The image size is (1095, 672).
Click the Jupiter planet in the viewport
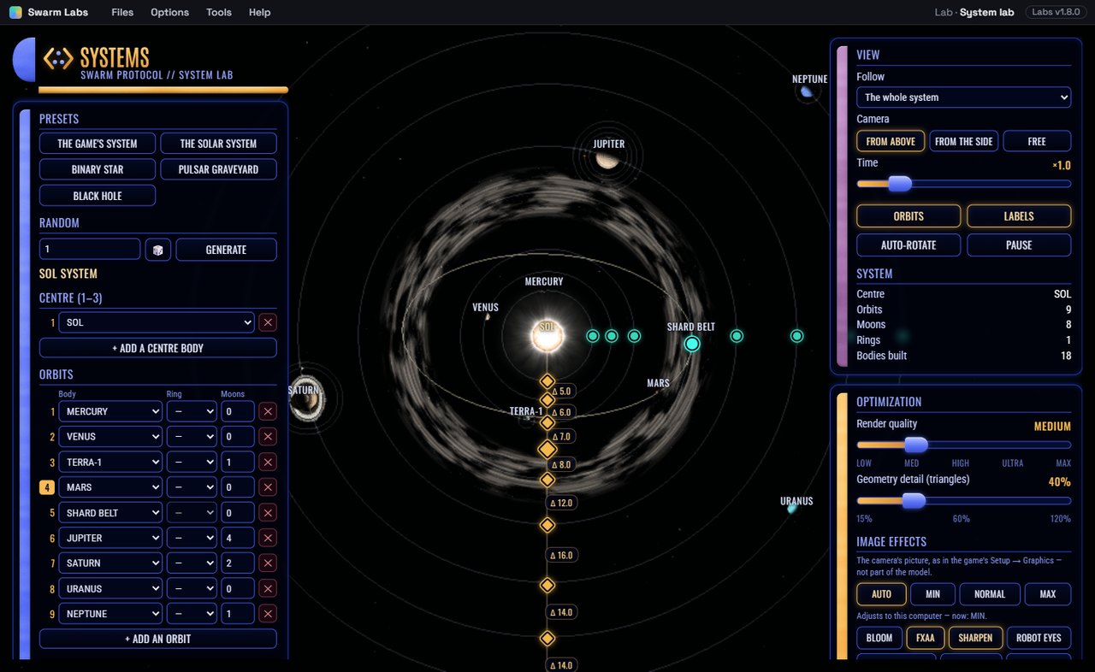pyautogui.click(x=607, y=159)
